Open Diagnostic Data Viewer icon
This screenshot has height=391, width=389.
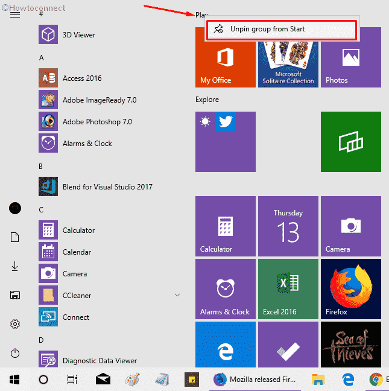[x=48, y=359]
